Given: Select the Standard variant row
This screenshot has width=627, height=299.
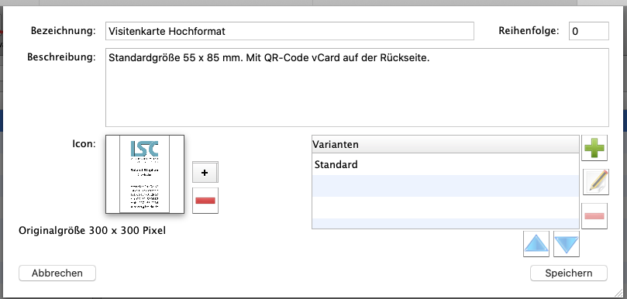Looking at the screenshot, I should pyautogui.click(x=446, y=164).
